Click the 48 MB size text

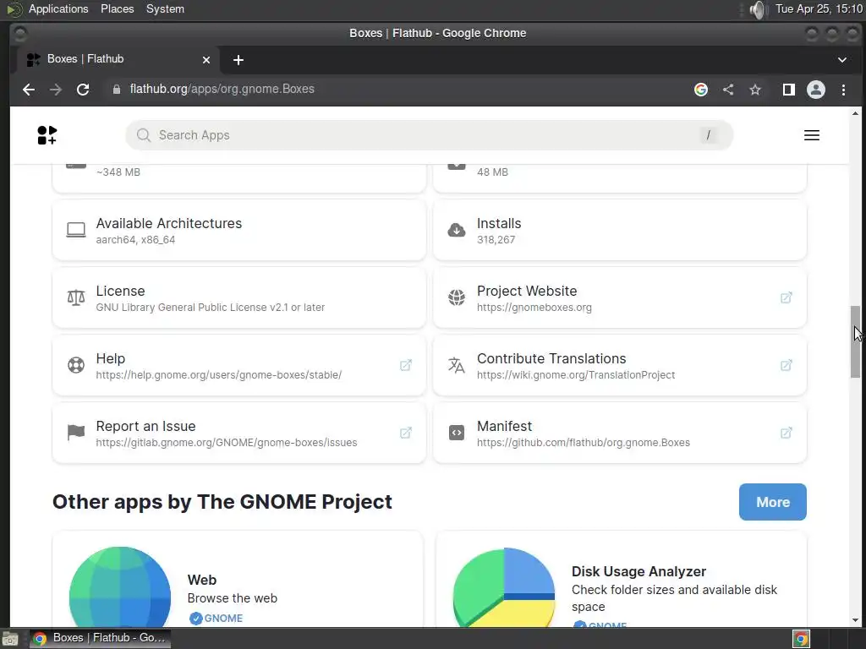[x=493, y=172]
